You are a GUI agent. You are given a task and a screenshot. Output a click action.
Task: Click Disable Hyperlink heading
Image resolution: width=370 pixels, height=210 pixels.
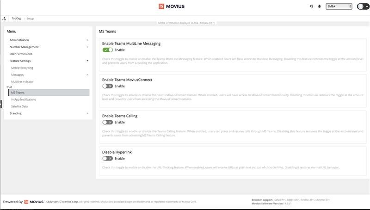pyautogui.click(x=117, y=152)
